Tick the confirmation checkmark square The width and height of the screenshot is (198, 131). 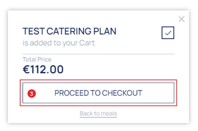[168, 33]
